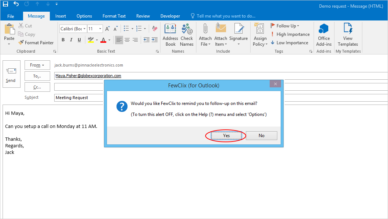This screenshot has height=219, width=388.
Task: Open the Follow Up flag dropdown
Action: 285,26
